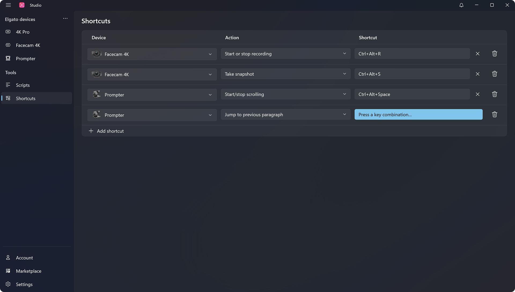Click the Ctrl+Alt+R shortcut field
The image size is (515, 292).
click(412, 54)
